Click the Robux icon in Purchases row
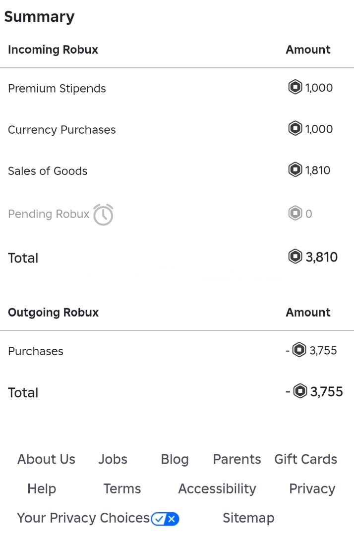This screenshot has width=354, height=535. [x=299, y=350]
